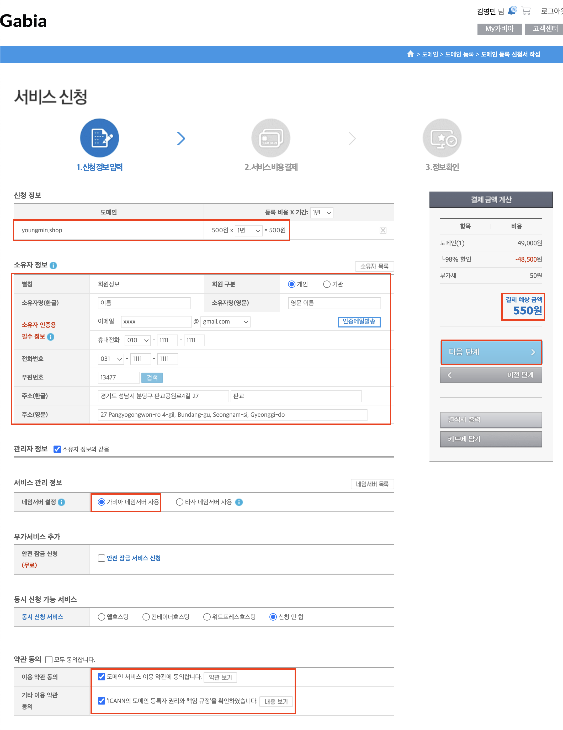563x730 pixels.
Task: Click the 소유자명(한글) name input field
Action: 144,303
